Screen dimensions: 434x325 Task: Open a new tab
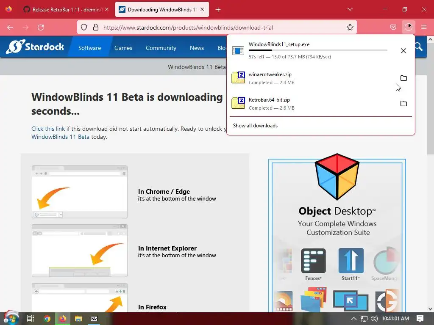218,10
